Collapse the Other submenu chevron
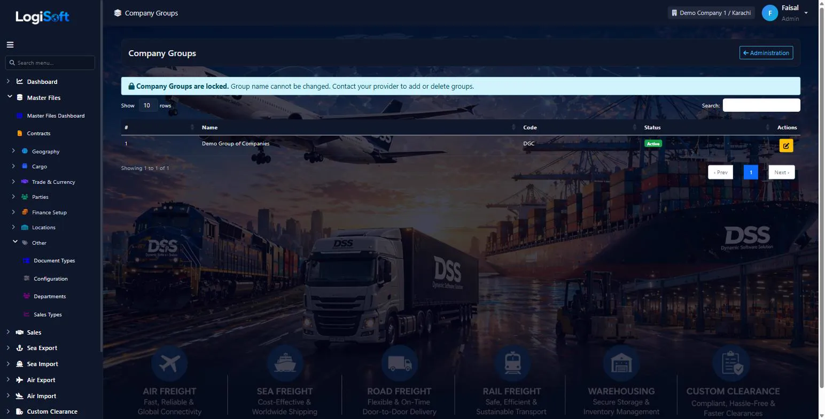This screenshot has height=419, width=825. [15, 242]
